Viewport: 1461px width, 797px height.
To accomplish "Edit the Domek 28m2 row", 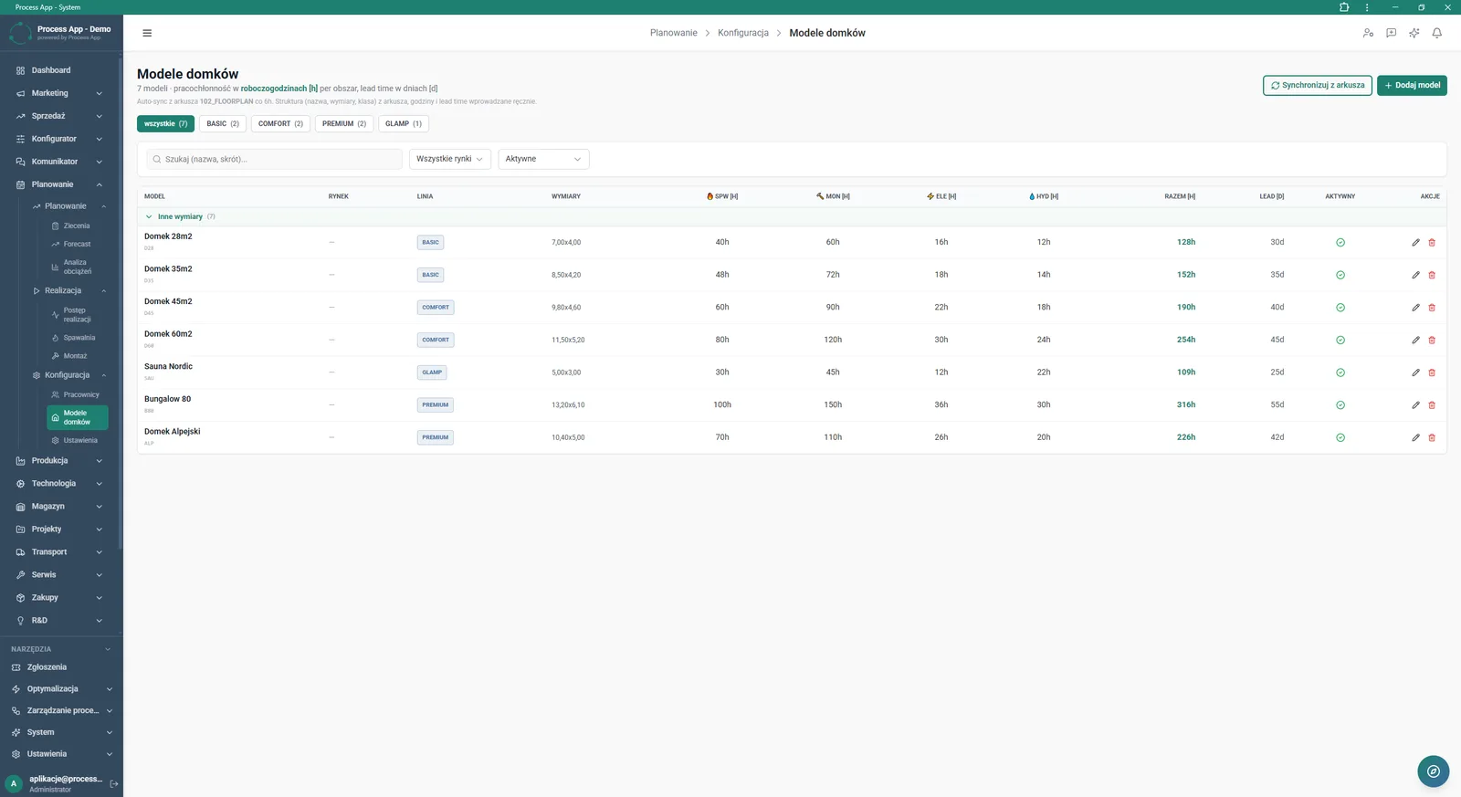I will point(1415,243).
